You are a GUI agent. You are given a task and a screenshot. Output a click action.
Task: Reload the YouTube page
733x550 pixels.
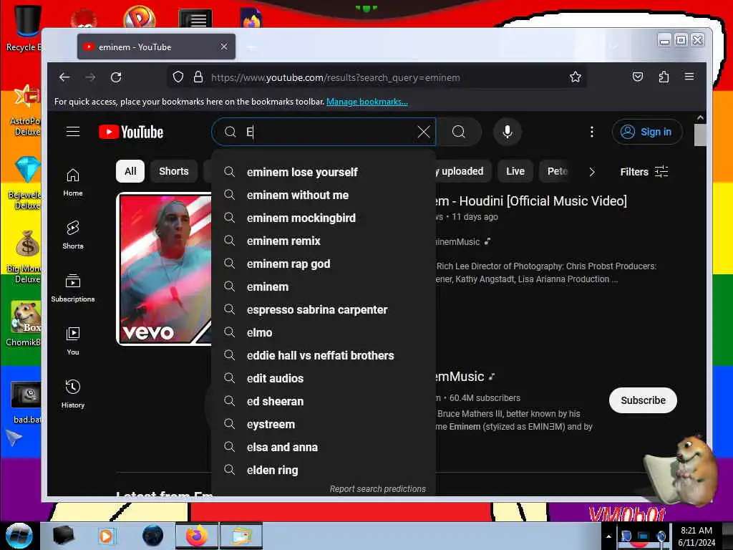click(x=116, y=77)
